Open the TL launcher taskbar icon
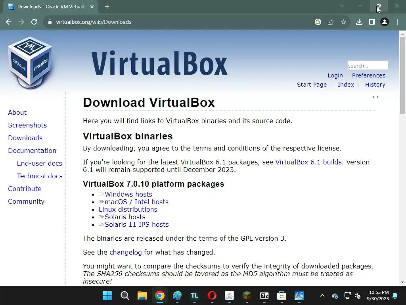The width and height of the screenshot is (406, 305). [194, 295]
